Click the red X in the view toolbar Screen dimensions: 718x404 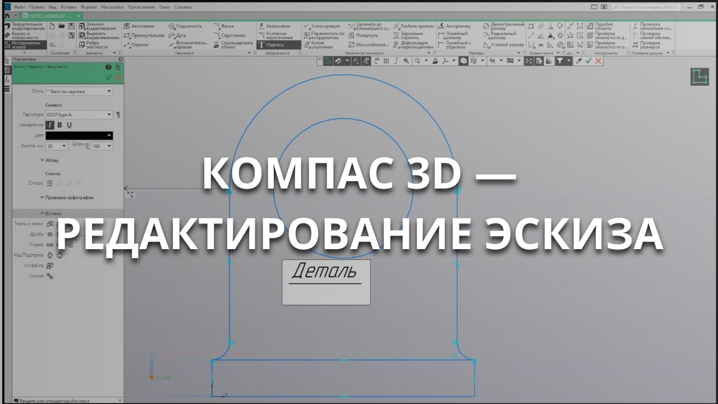pyautogui.click(x=599, y=61)
